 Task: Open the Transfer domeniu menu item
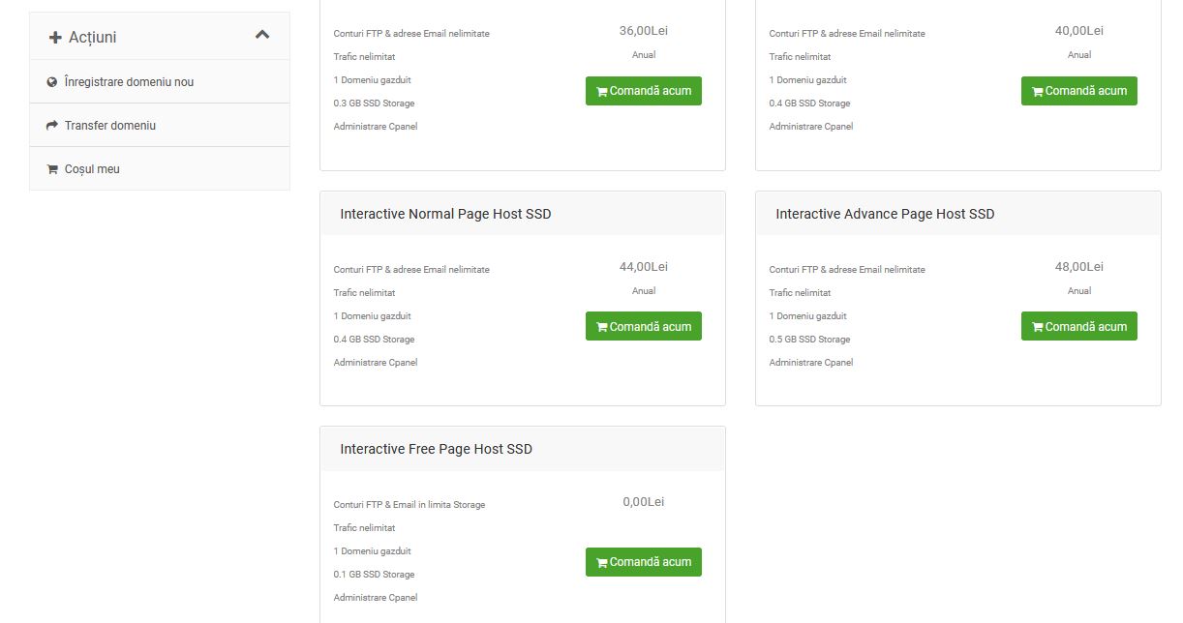coord(160,126)
